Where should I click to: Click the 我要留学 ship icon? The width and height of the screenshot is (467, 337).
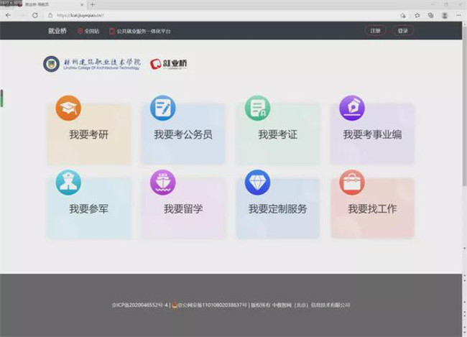(x=162, y=182)
